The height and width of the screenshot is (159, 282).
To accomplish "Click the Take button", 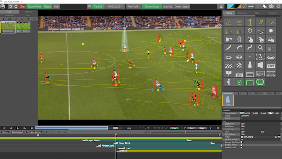I will click(202, 128).
